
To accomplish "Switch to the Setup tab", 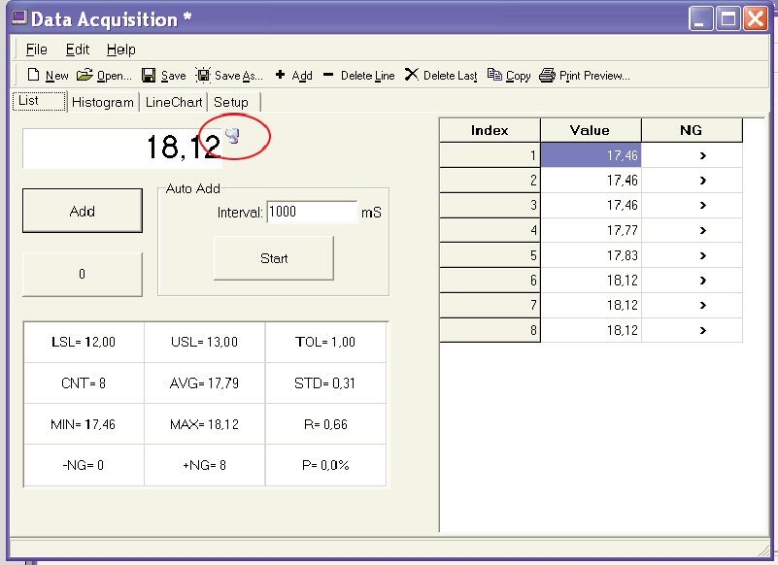I will (x=231, y=102).
